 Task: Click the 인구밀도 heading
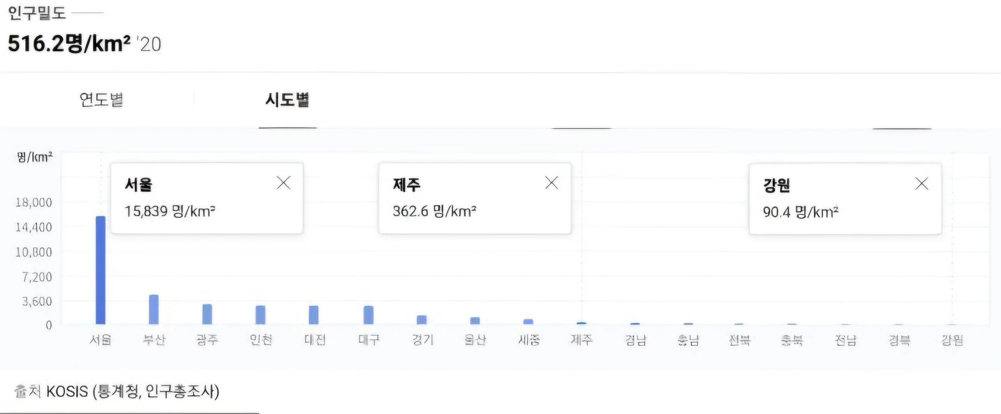coord(37,13)
